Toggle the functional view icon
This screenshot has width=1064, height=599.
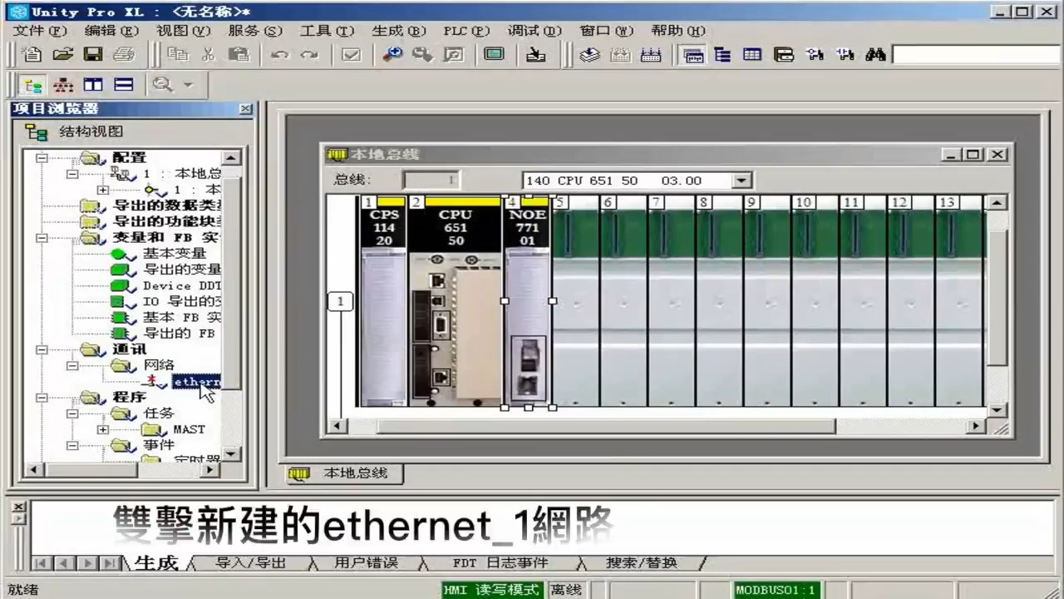click(63, 84)
